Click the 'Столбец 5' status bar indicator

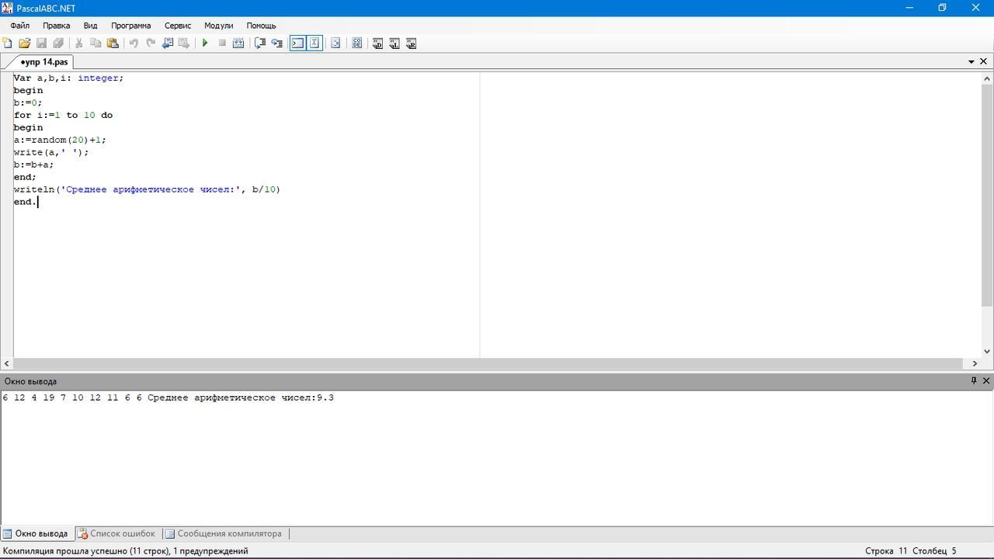tap(934, 551)
